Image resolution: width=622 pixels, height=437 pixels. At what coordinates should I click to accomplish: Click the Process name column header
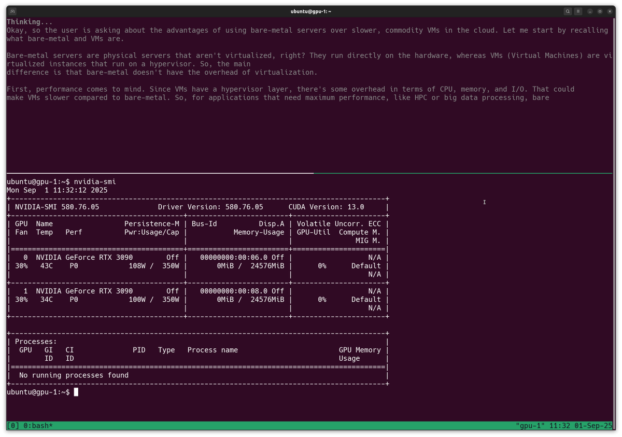213,350
